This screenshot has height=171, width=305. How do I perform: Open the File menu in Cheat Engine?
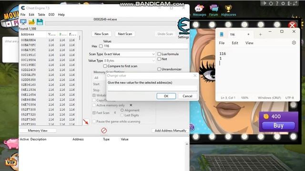click(x=23, y=15)
